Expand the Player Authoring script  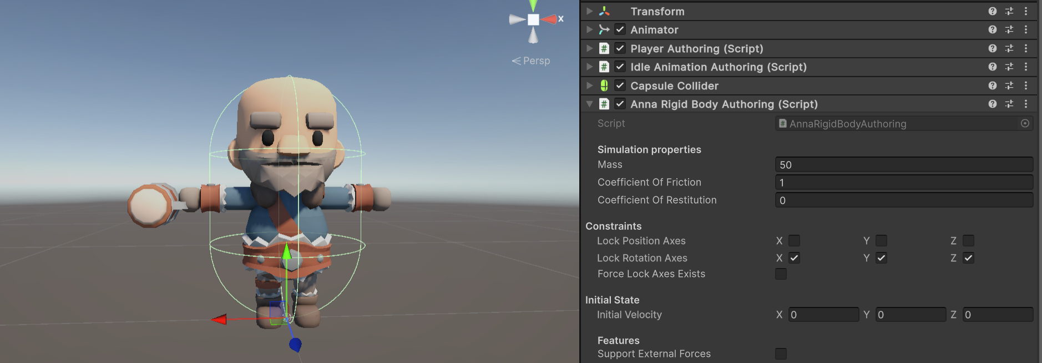tap(590, 48)
